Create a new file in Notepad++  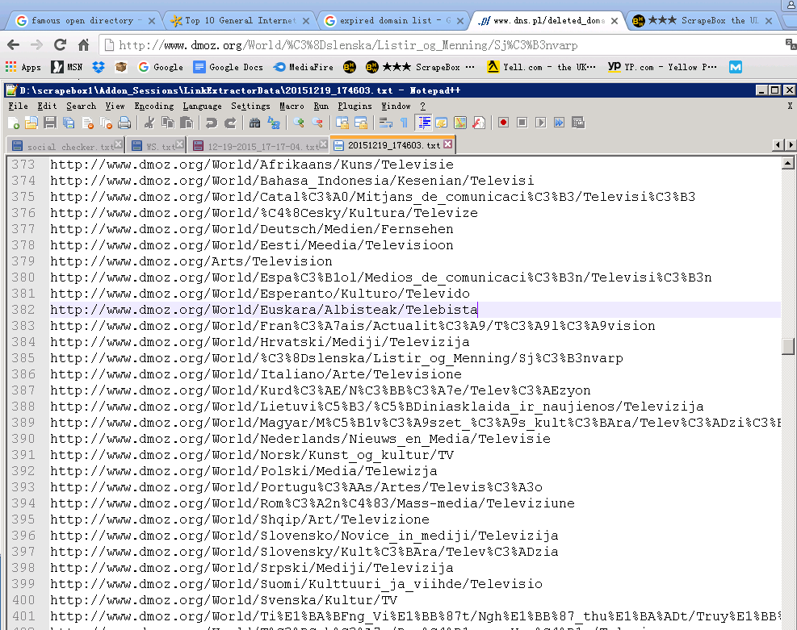coord(14,123)
